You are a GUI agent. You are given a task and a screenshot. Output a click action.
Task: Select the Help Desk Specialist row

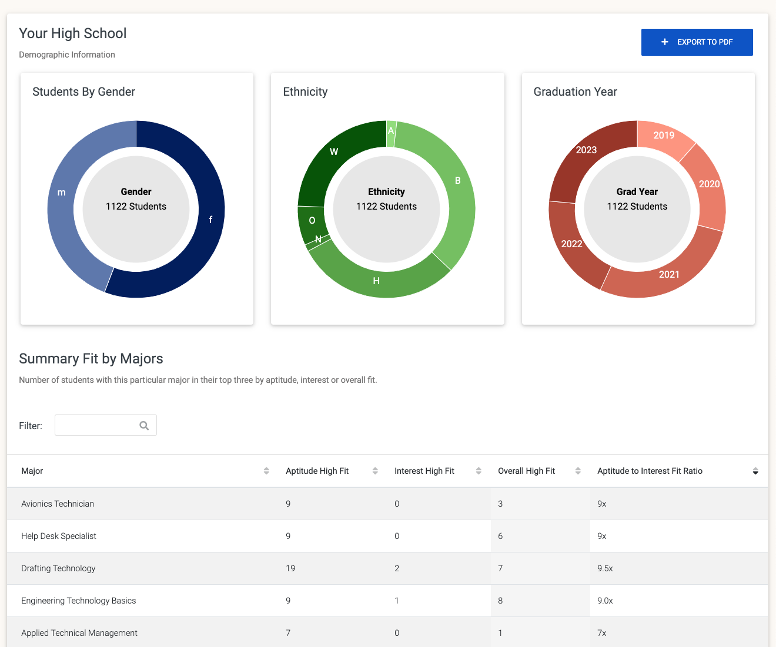tap(387, 536)
